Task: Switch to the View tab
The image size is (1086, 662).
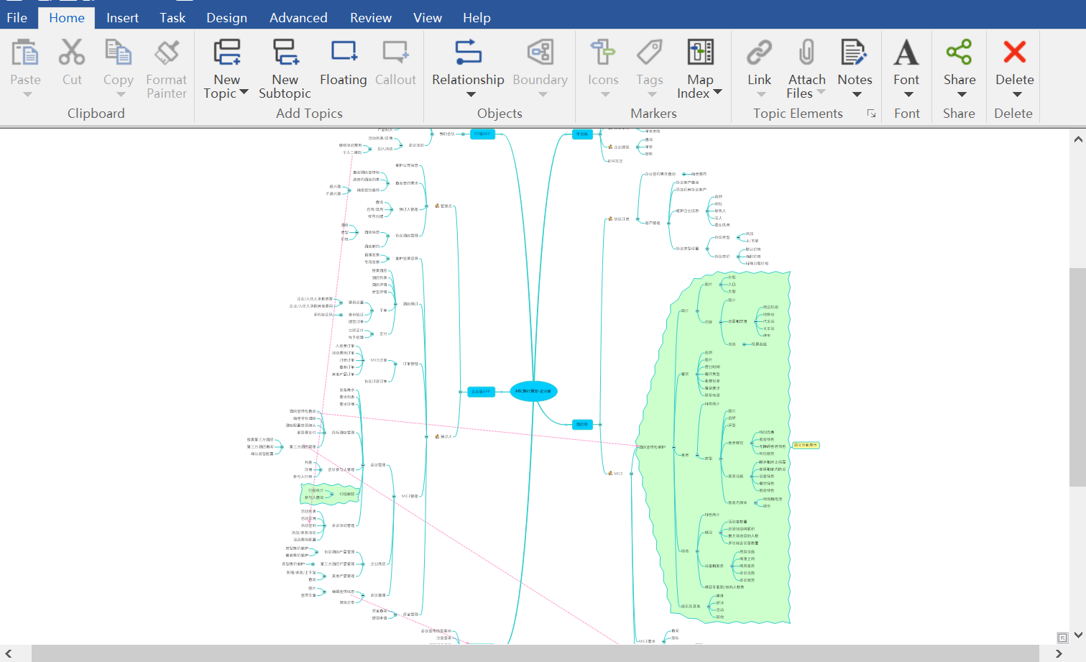Action: click(428, 18)
